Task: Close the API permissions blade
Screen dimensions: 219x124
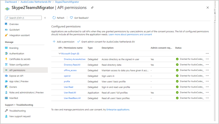Action: point(208,8)
